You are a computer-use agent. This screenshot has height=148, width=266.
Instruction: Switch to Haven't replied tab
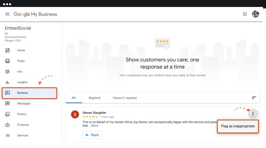tap(125, 98)
